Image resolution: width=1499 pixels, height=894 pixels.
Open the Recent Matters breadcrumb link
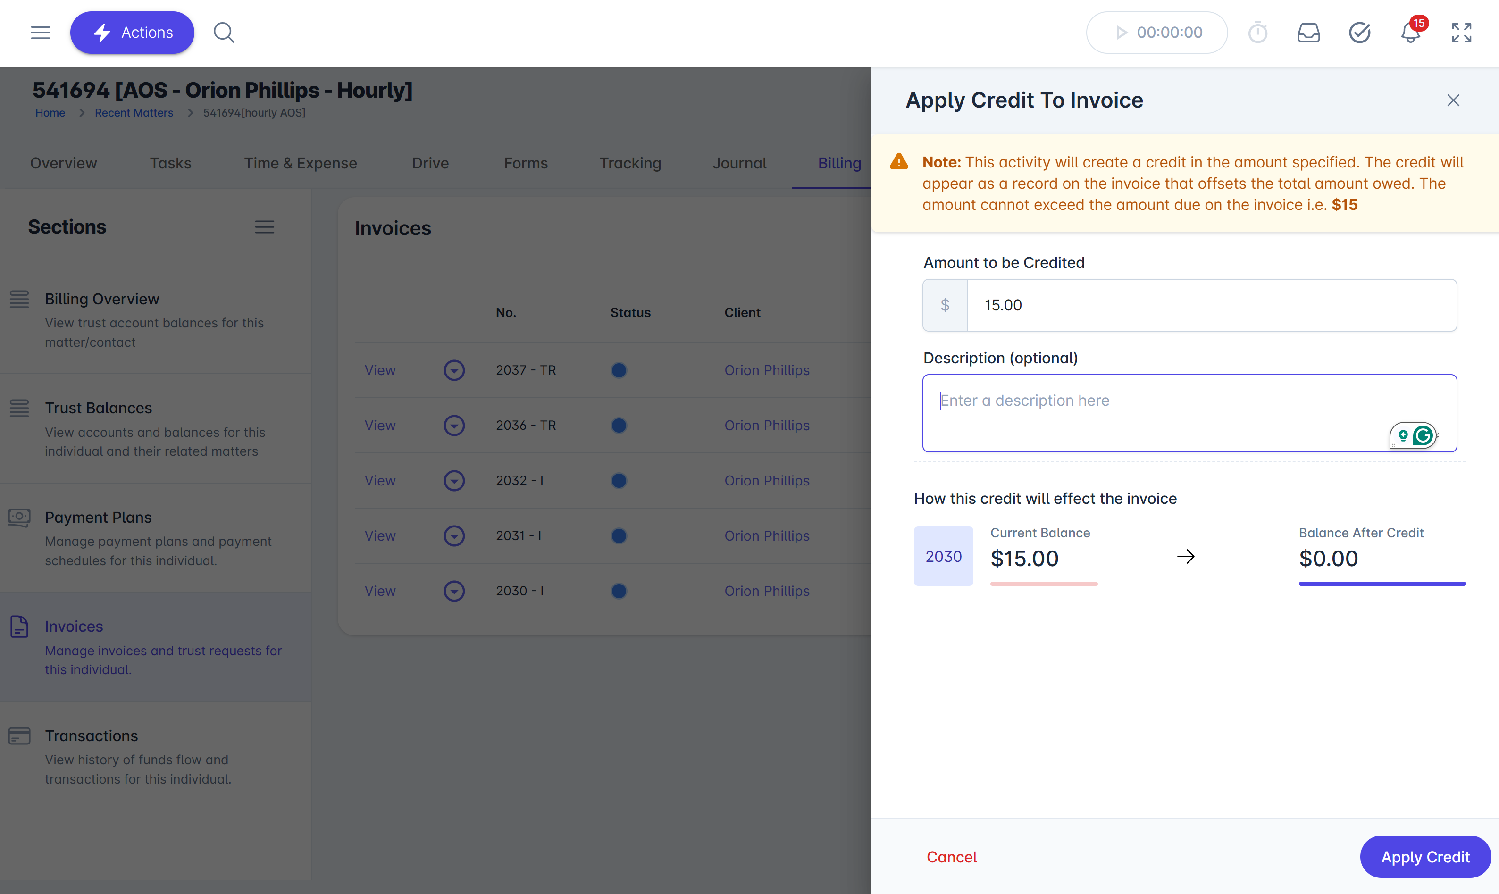click(134, 113)
